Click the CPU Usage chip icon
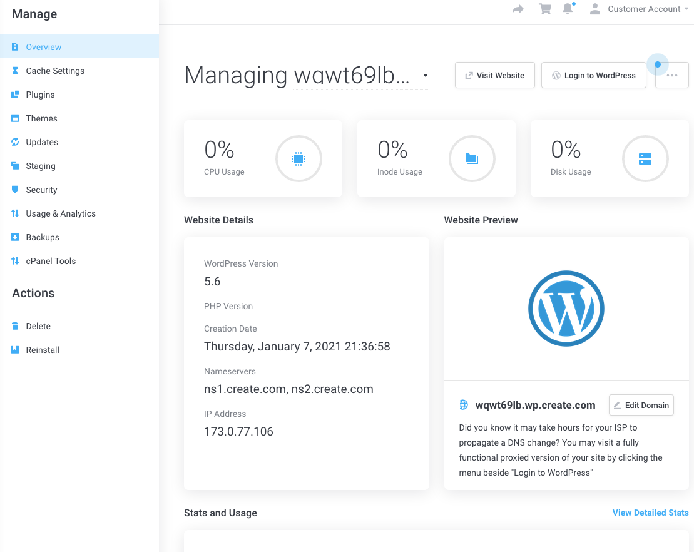The width and height of the screenshot is (694, 552). point(299,159)
